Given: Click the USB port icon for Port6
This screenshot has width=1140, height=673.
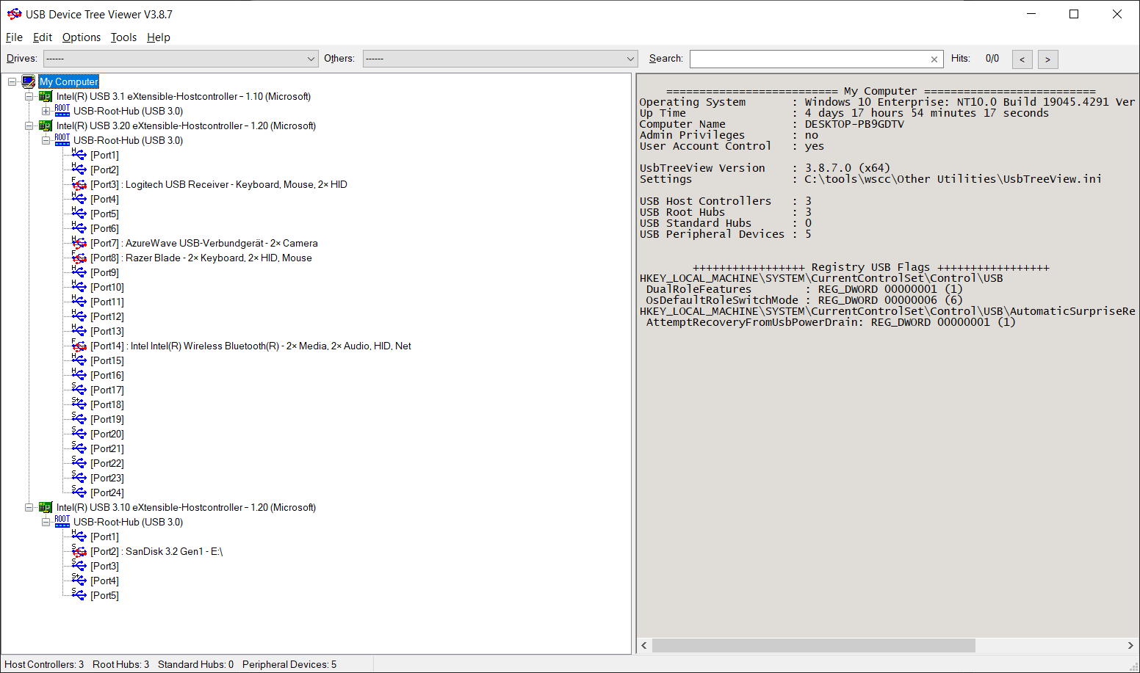Looking at the screenshot, I should click(x=79, y=228).
